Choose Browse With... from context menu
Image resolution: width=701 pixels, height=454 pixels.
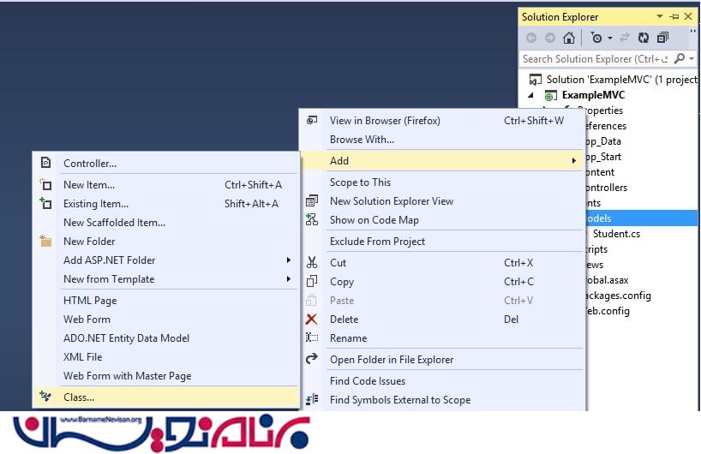tap(442, 140)
